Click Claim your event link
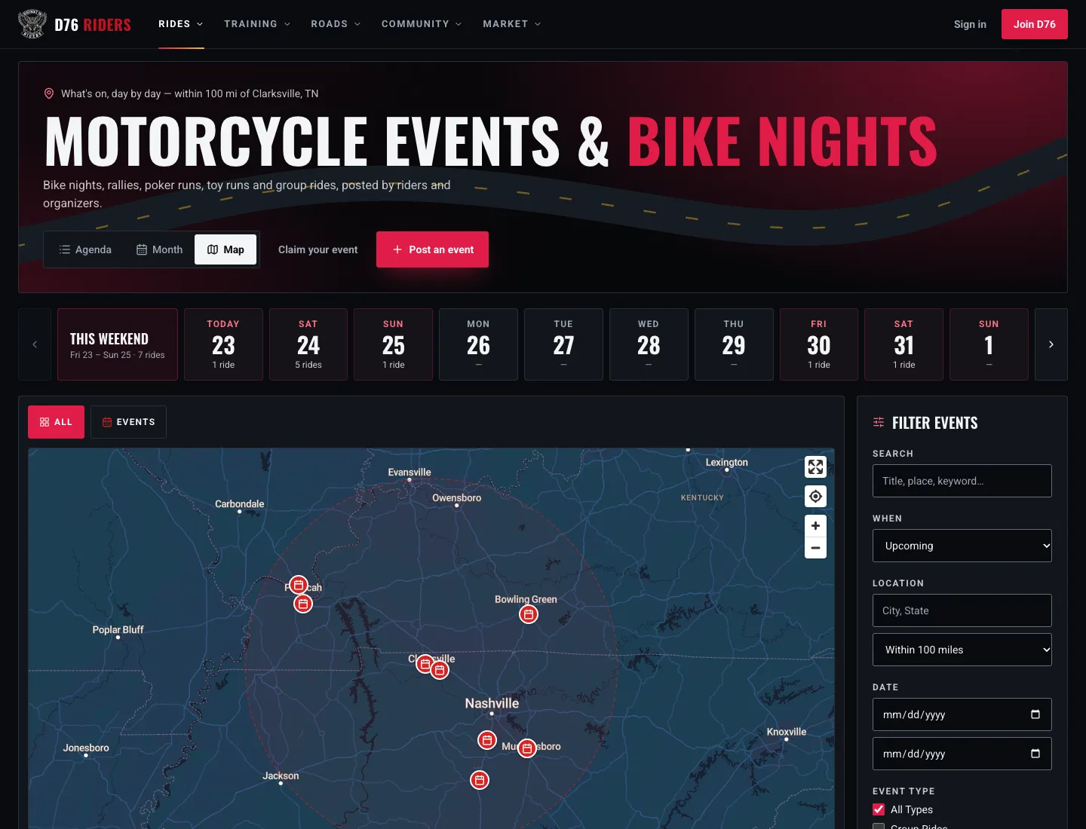Viewport: 1086px width, 829px height. [x=318, y=249]
